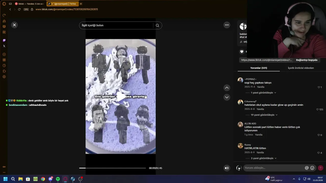Open the video creator's profile avatar
Screen dimensions: 326x183
click(243, 26)
